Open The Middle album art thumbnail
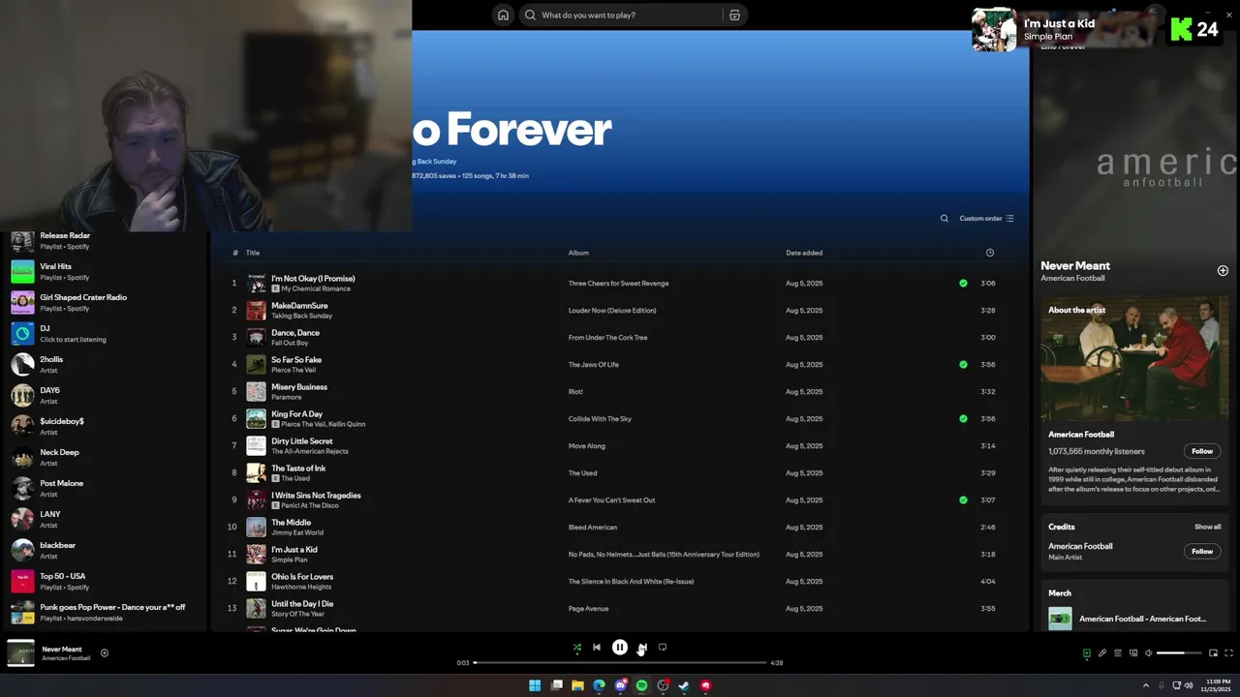 (x=256, y=528)
